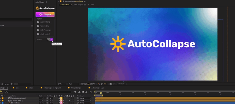235x104 pixels.
Task: Uncheck the Layers in Comp option
Action: [x=38, y=22]
